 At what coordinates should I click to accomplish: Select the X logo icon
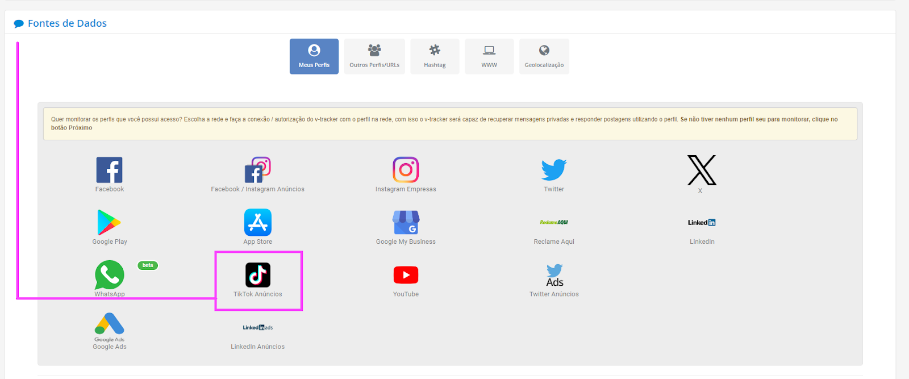702,170
